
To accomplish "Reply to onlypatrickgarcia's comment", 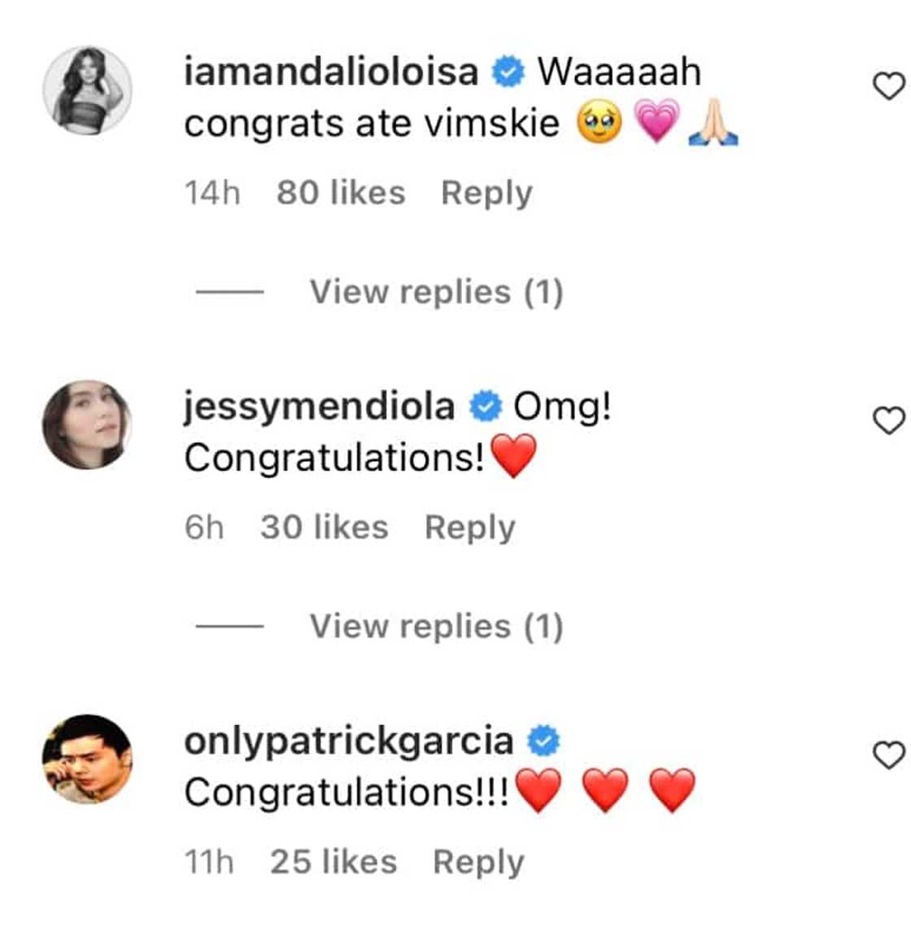I will [478, 862].
